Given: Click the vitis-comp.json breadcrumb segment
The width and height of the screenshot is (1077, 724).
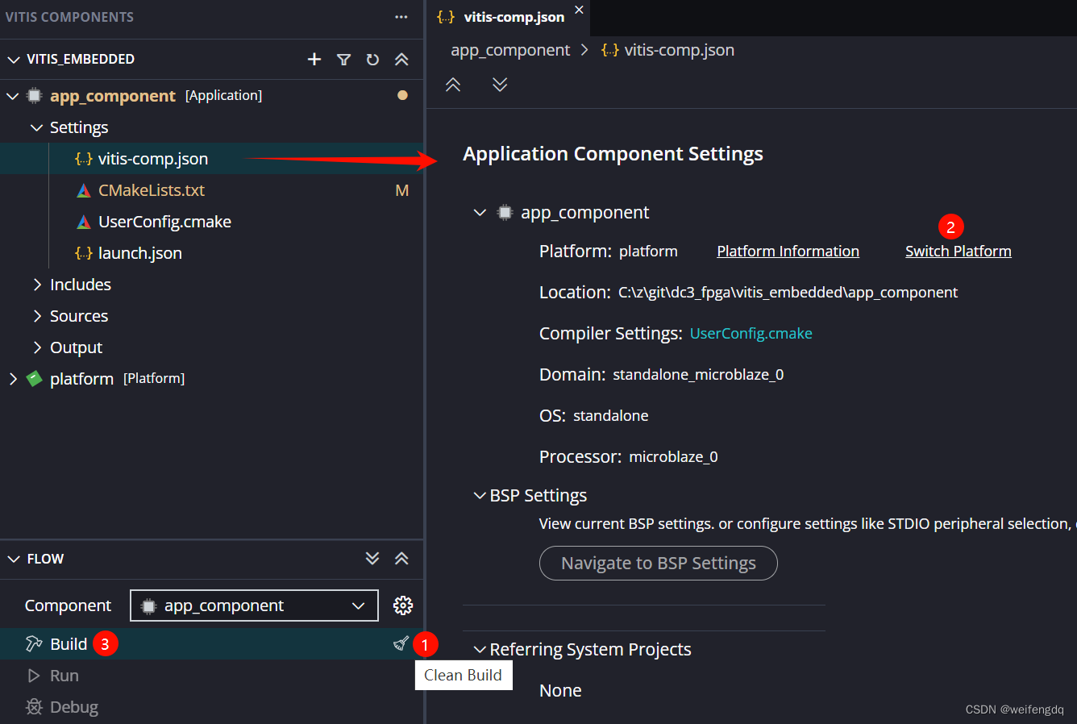Looking at the screenshot, I should tap(679, 50).
